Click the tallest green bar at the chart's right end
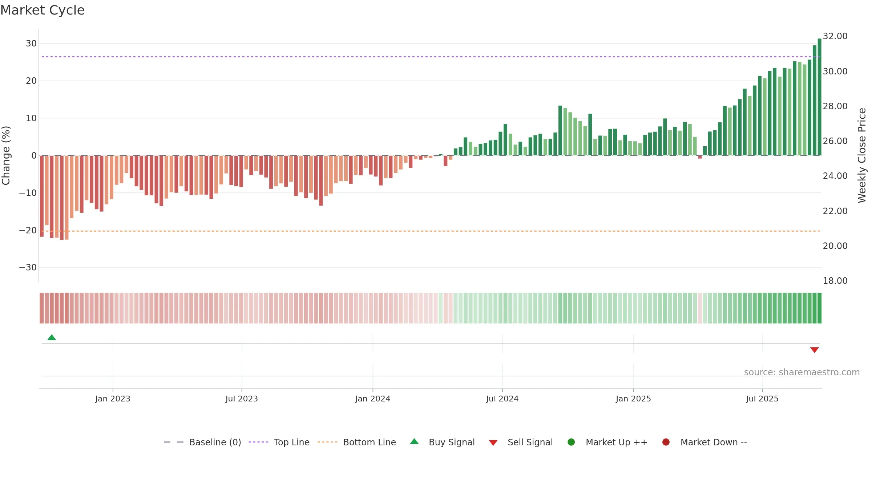 (x=819, y=97)
